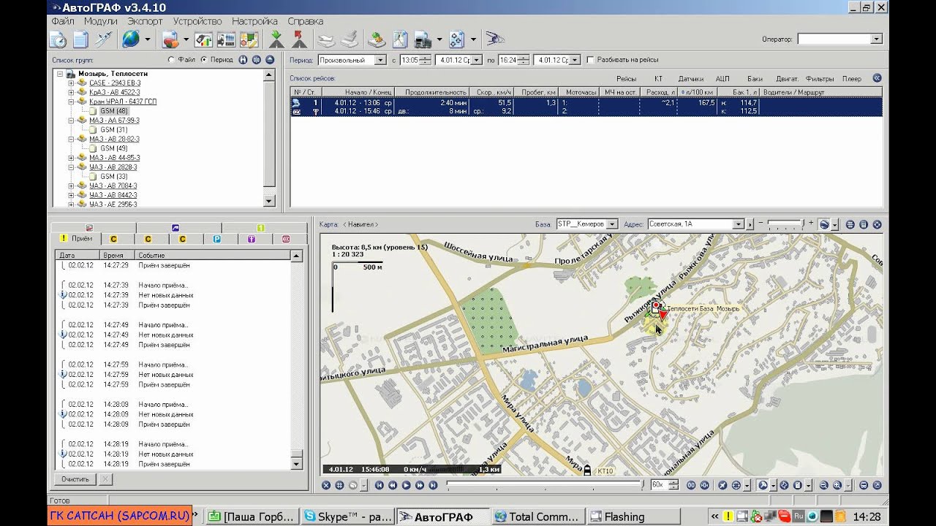Open the Адрес dropdown Советская, 1А

tap(738, 224)
